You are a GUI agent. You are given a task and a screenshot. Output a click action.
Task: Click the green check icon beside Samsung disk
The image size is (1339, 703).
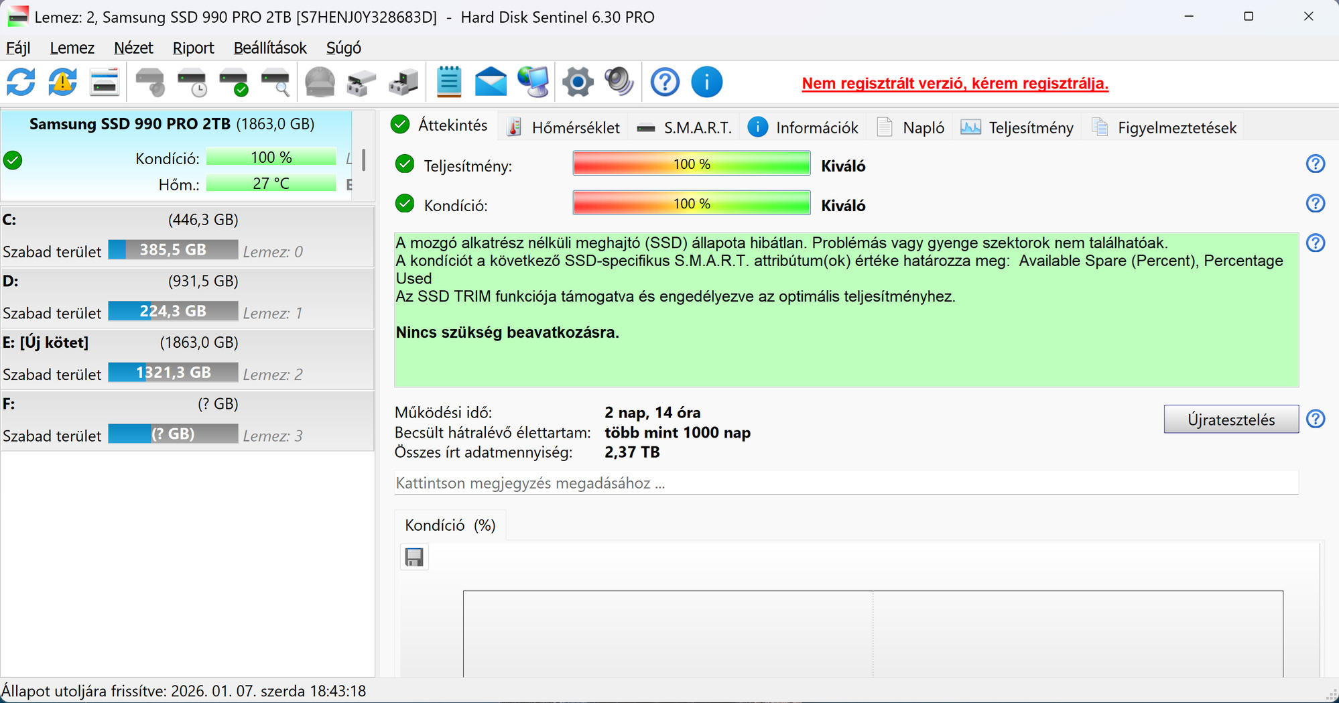13,160
